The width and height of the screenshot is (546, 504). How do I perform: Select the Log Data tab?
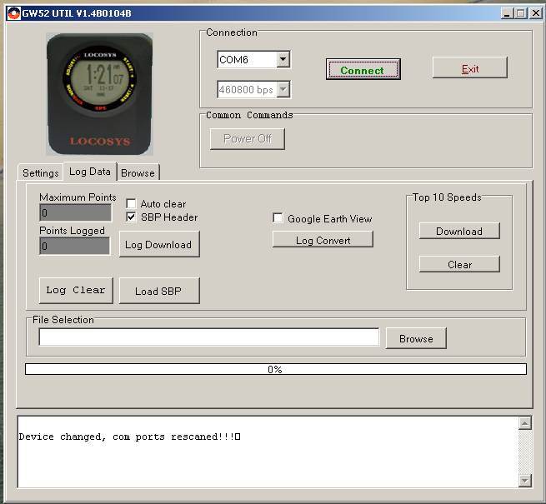(x=89, y=172)
